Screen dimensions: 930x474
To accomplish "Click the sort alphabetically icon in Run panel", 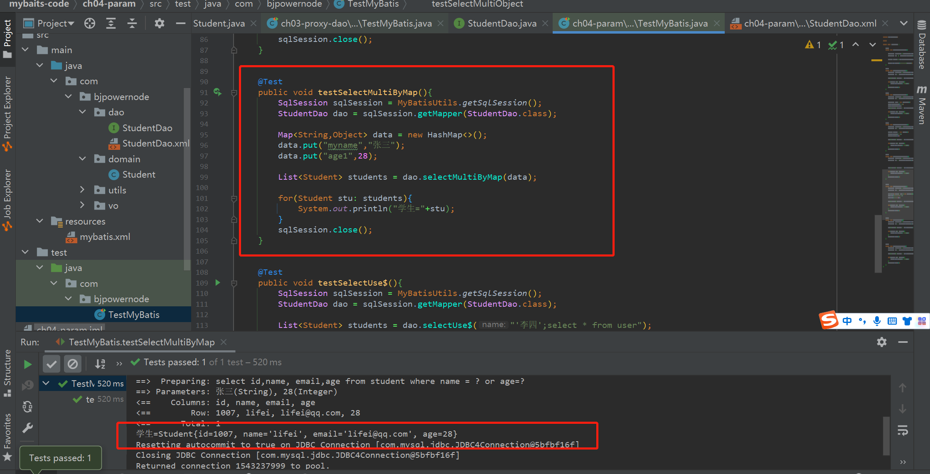I will (100, 364).
